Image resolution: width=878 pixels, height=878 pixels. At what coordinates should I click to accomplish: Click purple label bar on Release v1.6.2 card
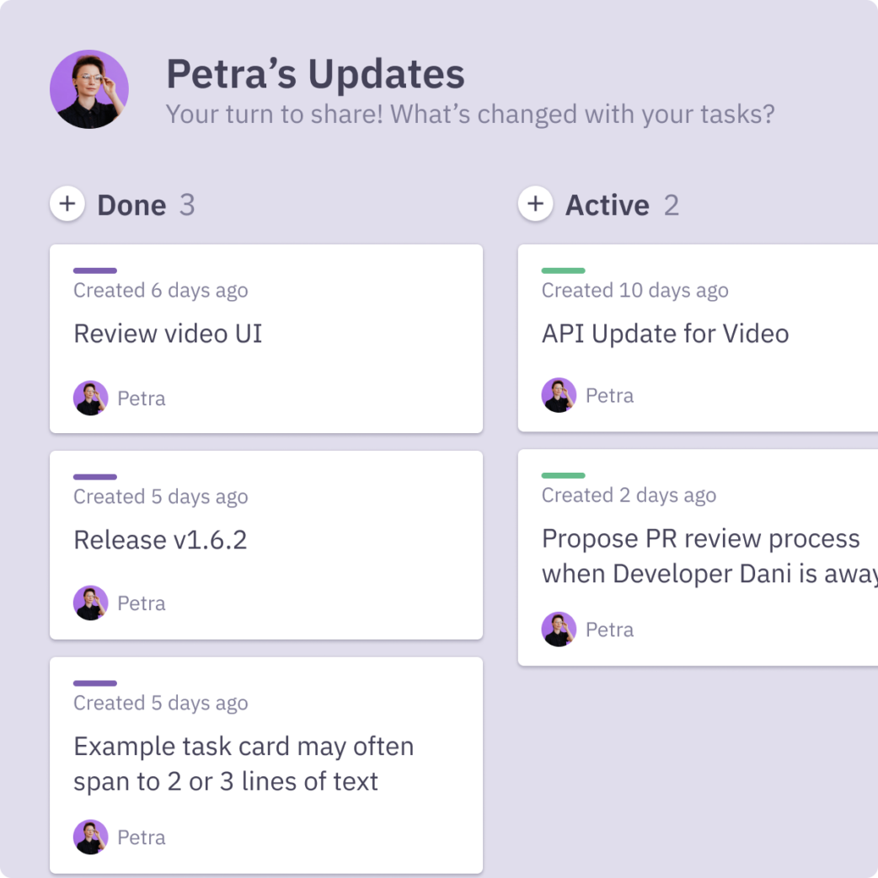[x=95, y=477]
